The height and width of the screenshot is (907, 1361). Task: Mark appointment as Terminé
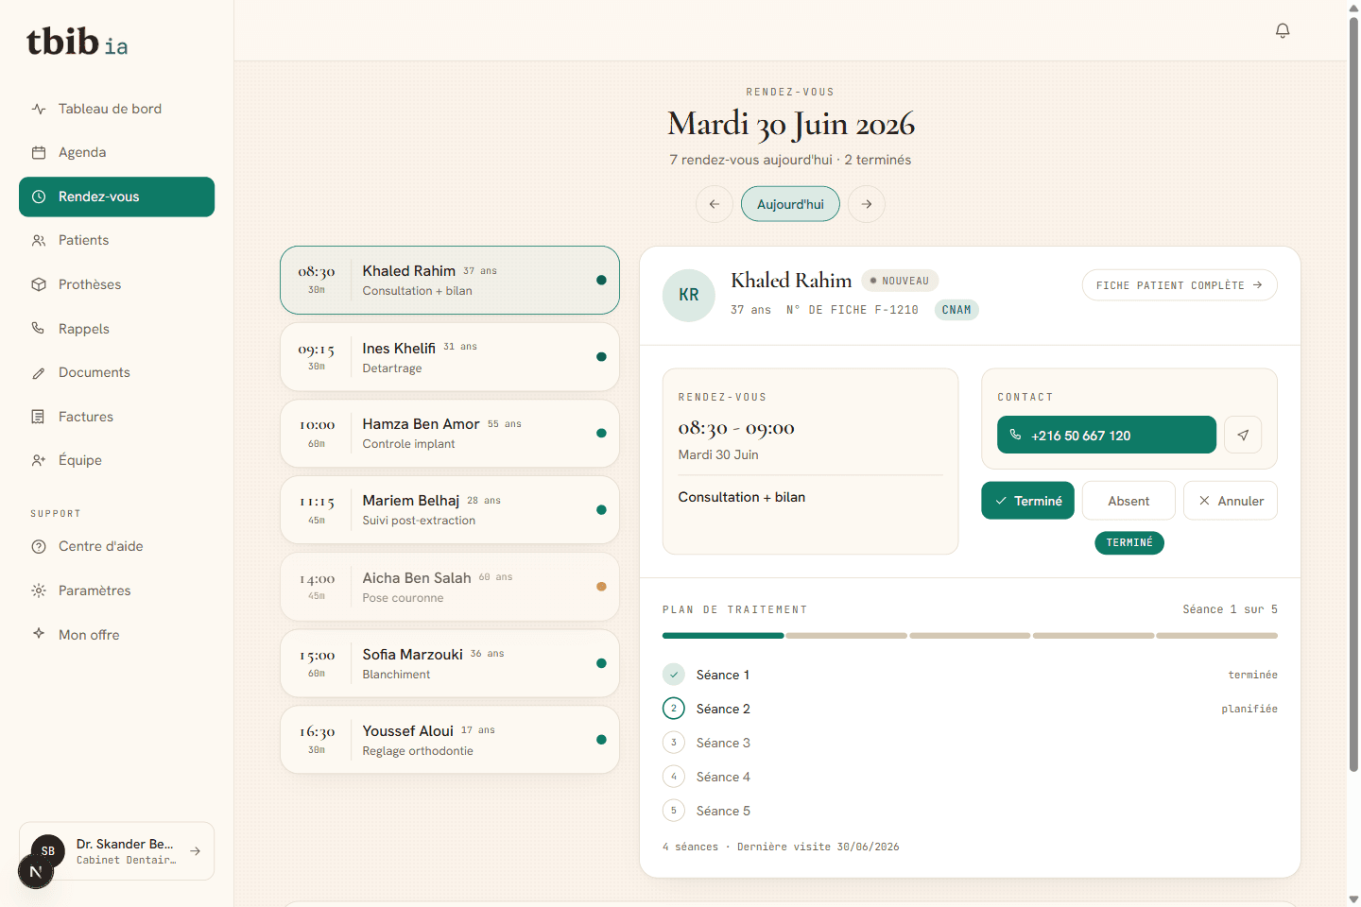click(x=1028, y=501)
